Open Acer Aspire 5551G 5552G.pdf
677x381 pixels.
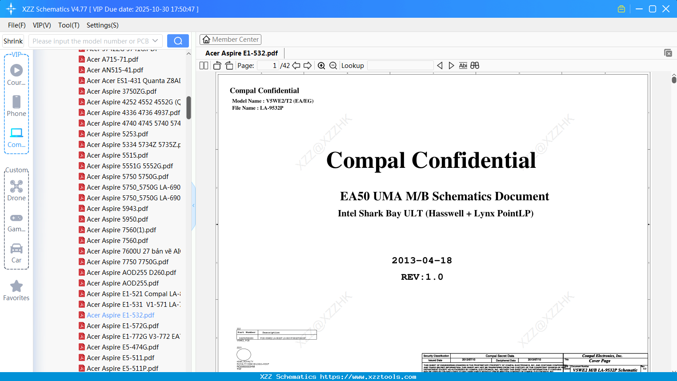coord(130,166)
